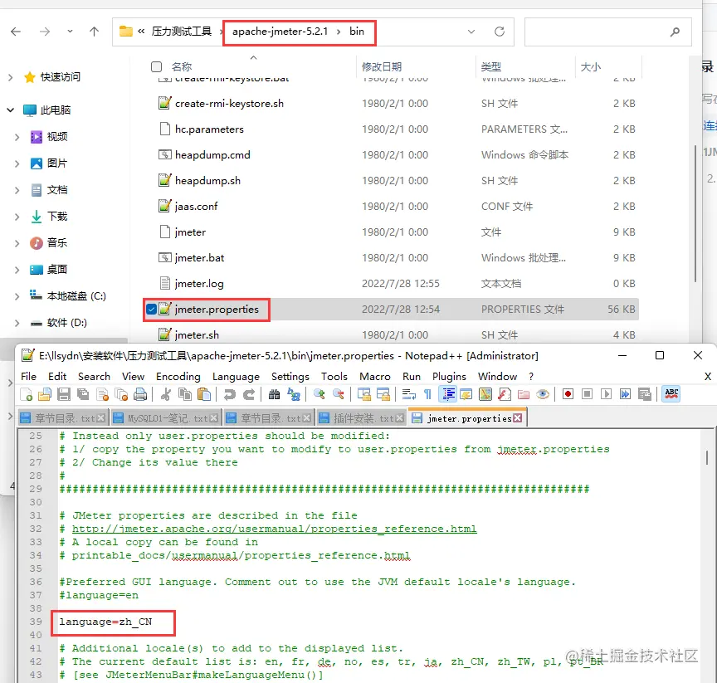The width and height of the screenshot is (717, 683).
Task: Click the Save All toolbar icon
Action: coord(83,394)
